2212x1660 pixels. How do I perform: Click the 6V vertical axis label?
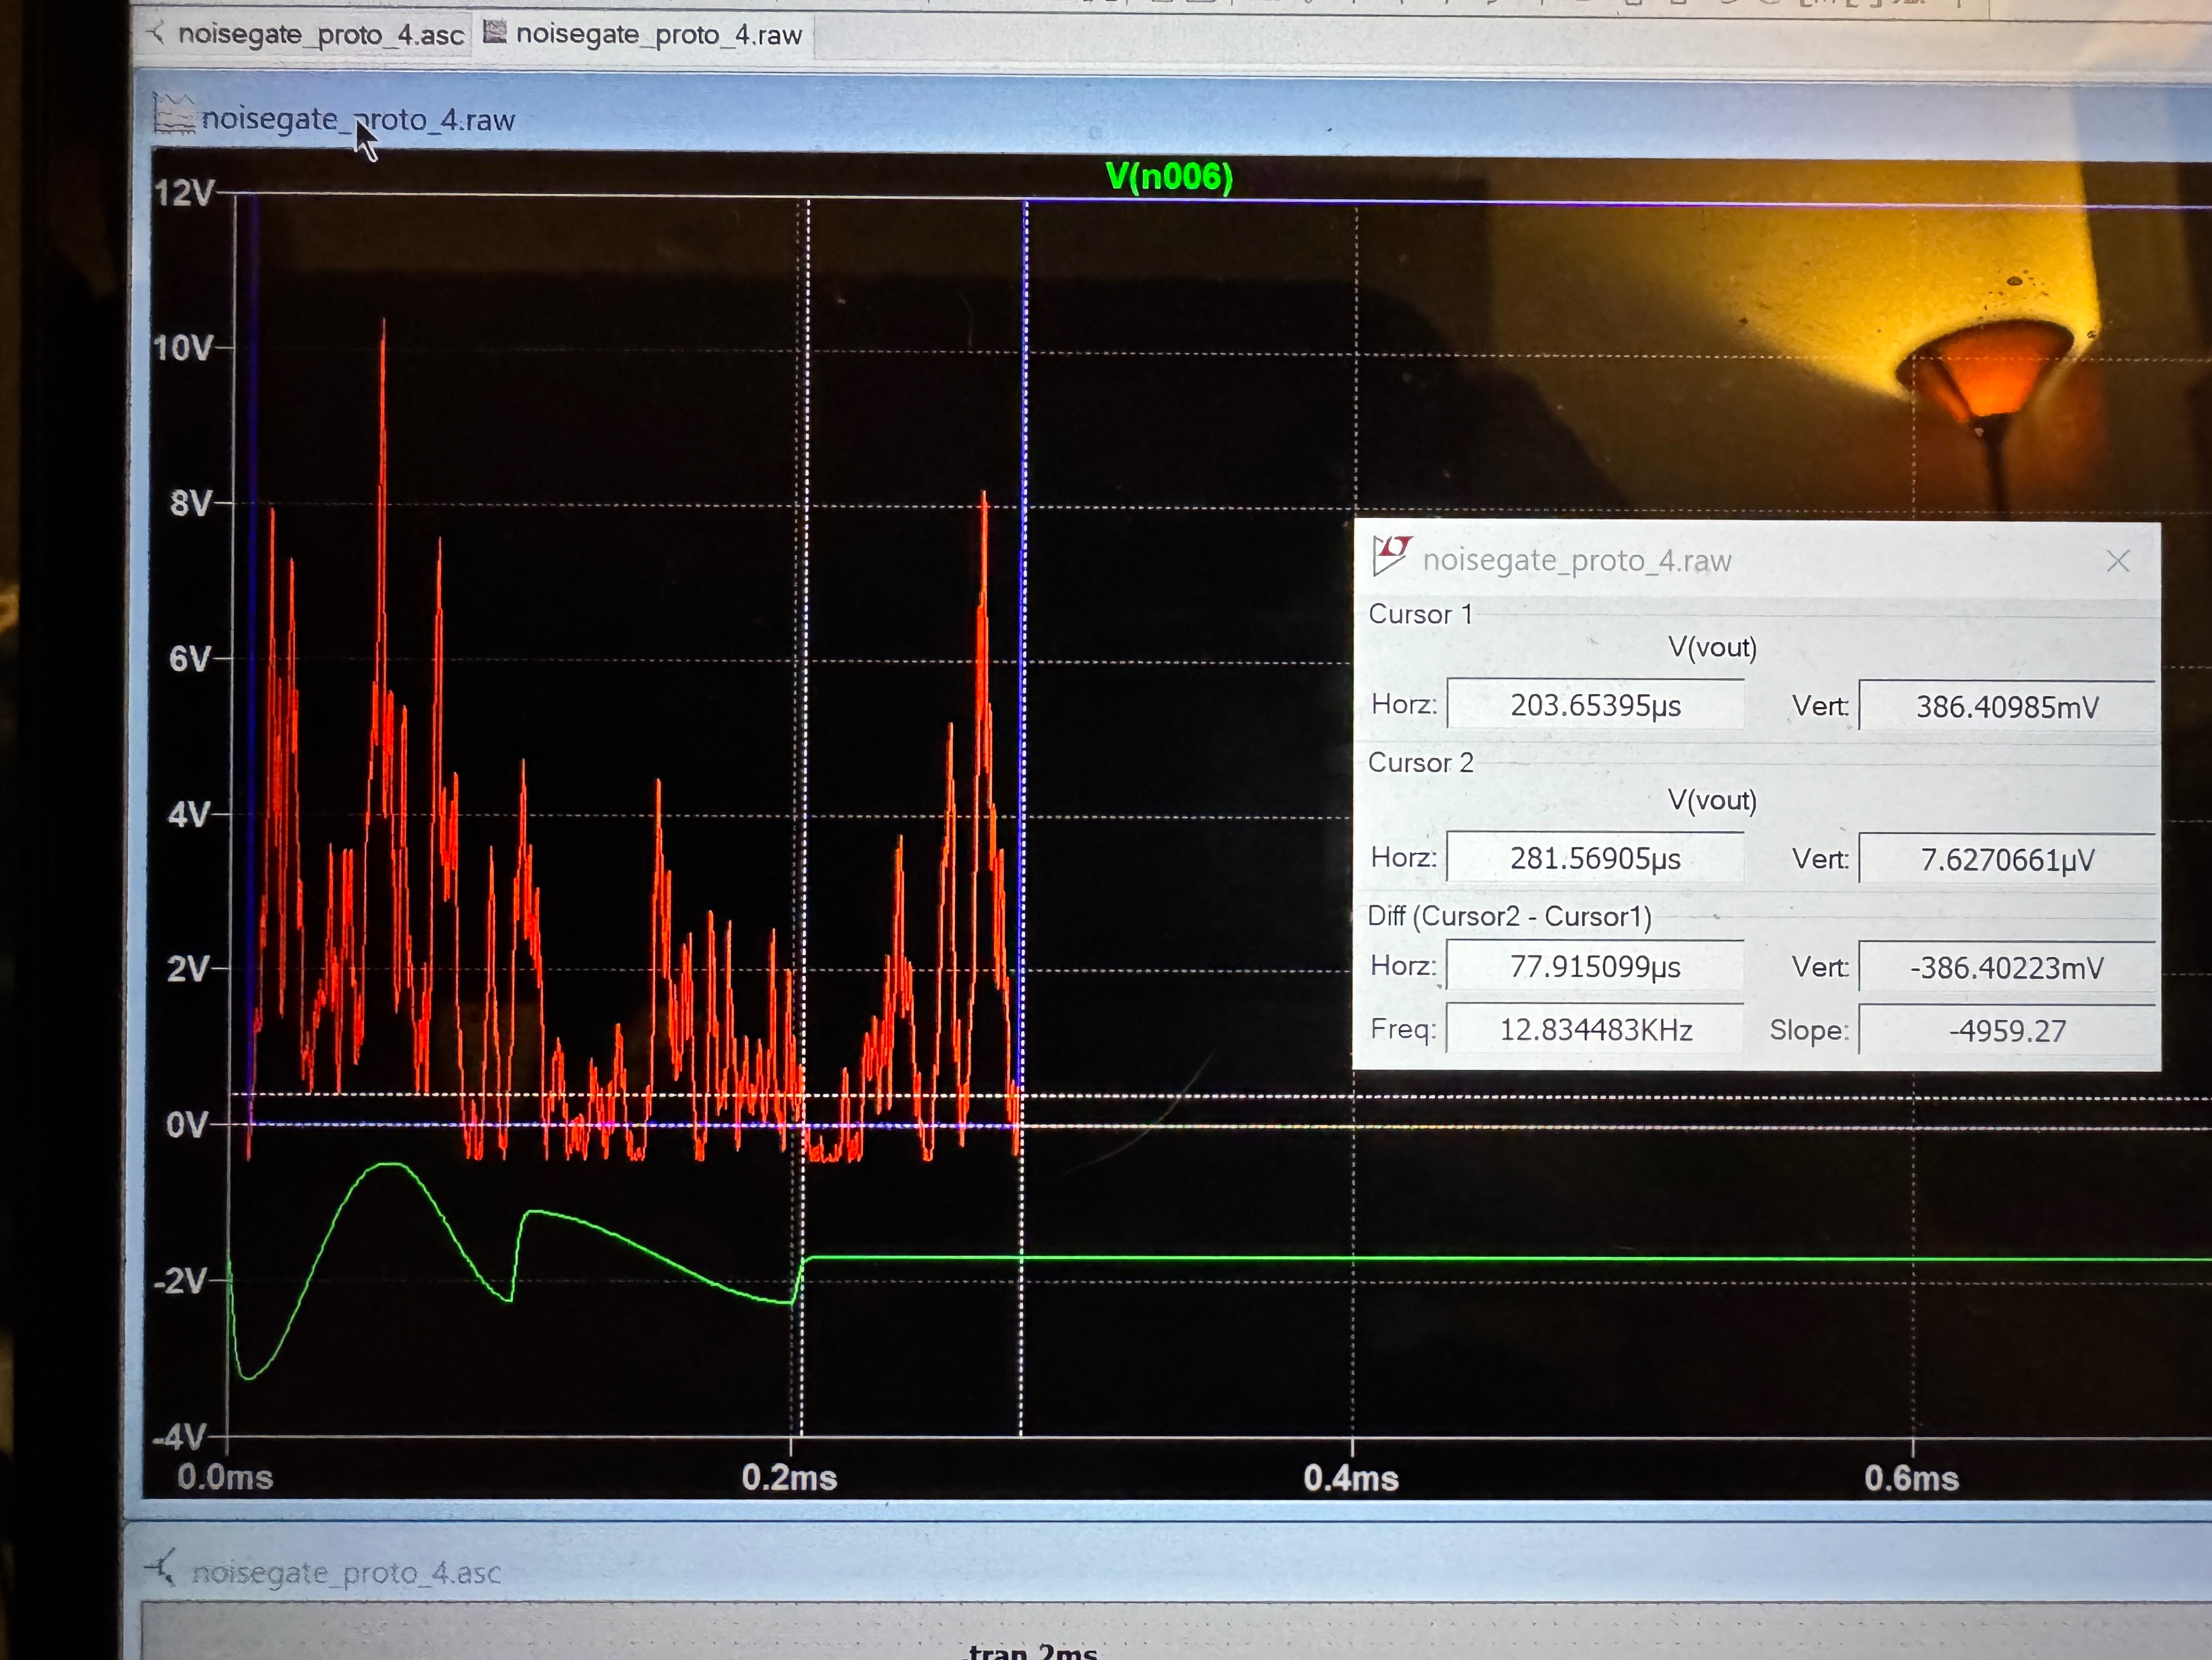coord(190,658)
